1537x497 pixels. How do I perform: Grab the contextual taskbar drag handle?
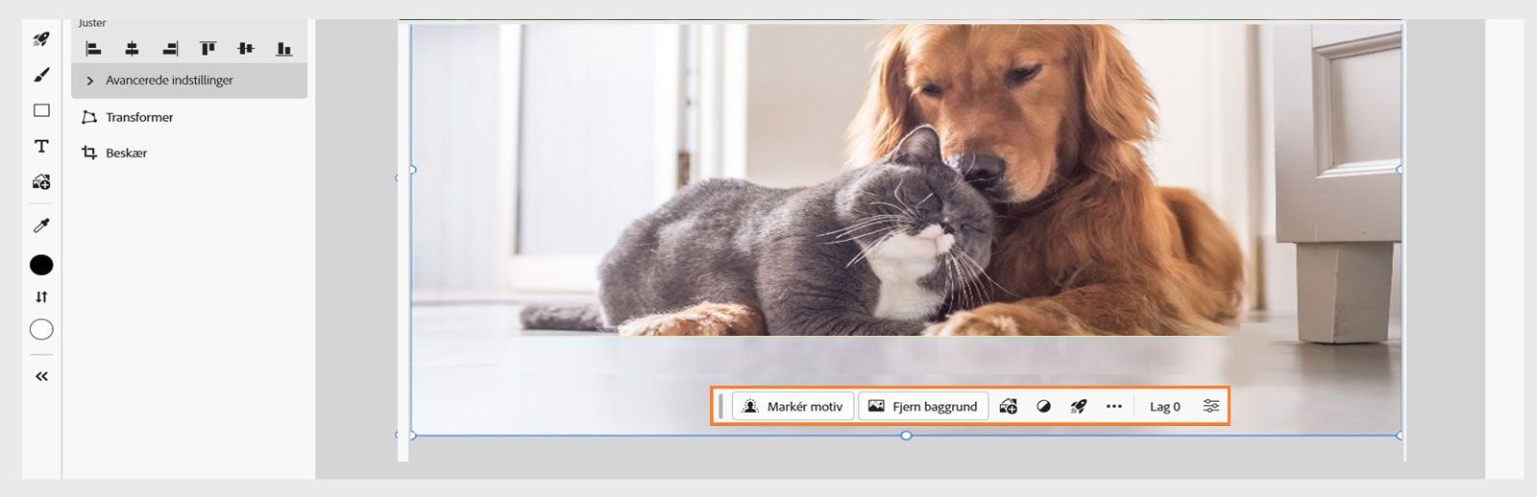(x=720, y=407)
